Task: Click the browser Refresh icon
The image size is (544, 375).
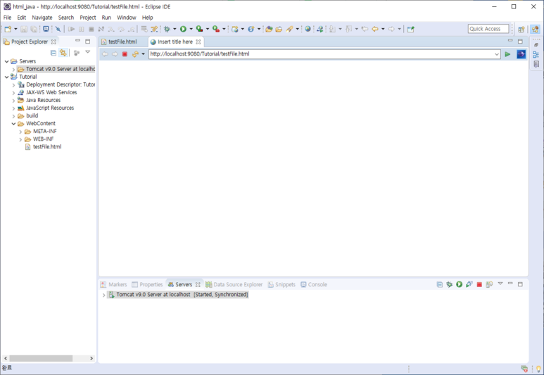Action: 135,54
